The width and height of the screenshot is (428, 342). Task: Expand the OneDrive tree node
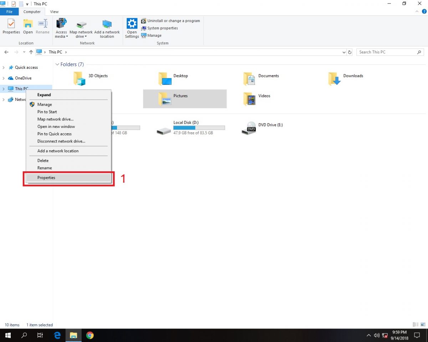pos(4,78)
